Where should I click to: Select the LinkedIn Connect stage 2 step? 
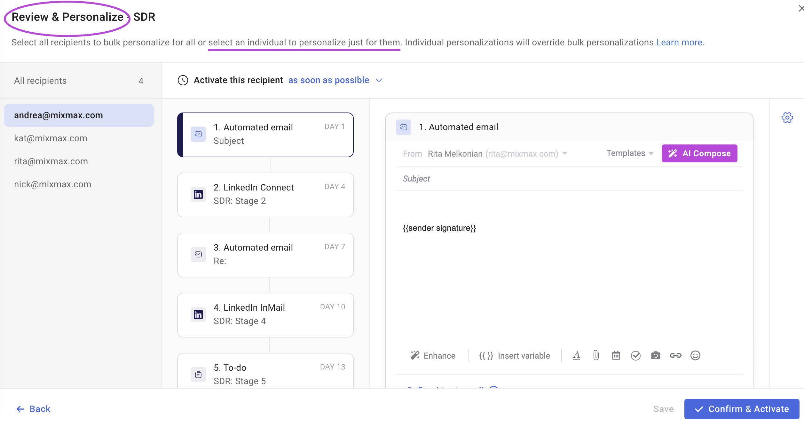pos(265,194)
